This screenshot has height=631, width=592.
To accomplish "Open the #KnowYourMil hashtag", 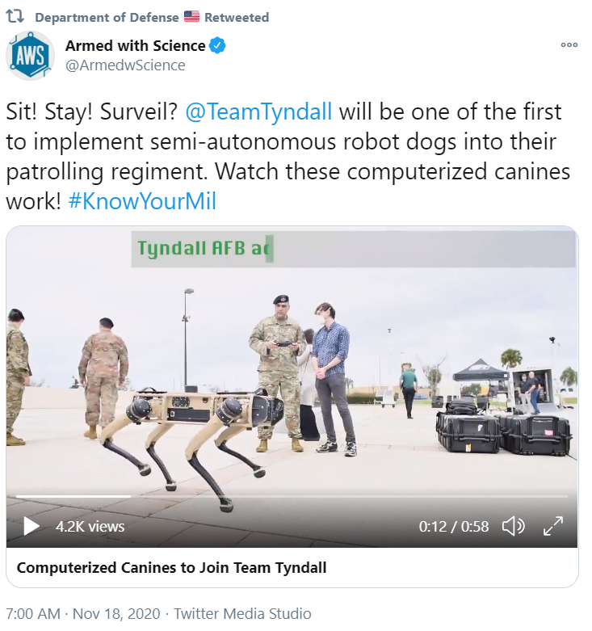I will [x=142, y=201].
